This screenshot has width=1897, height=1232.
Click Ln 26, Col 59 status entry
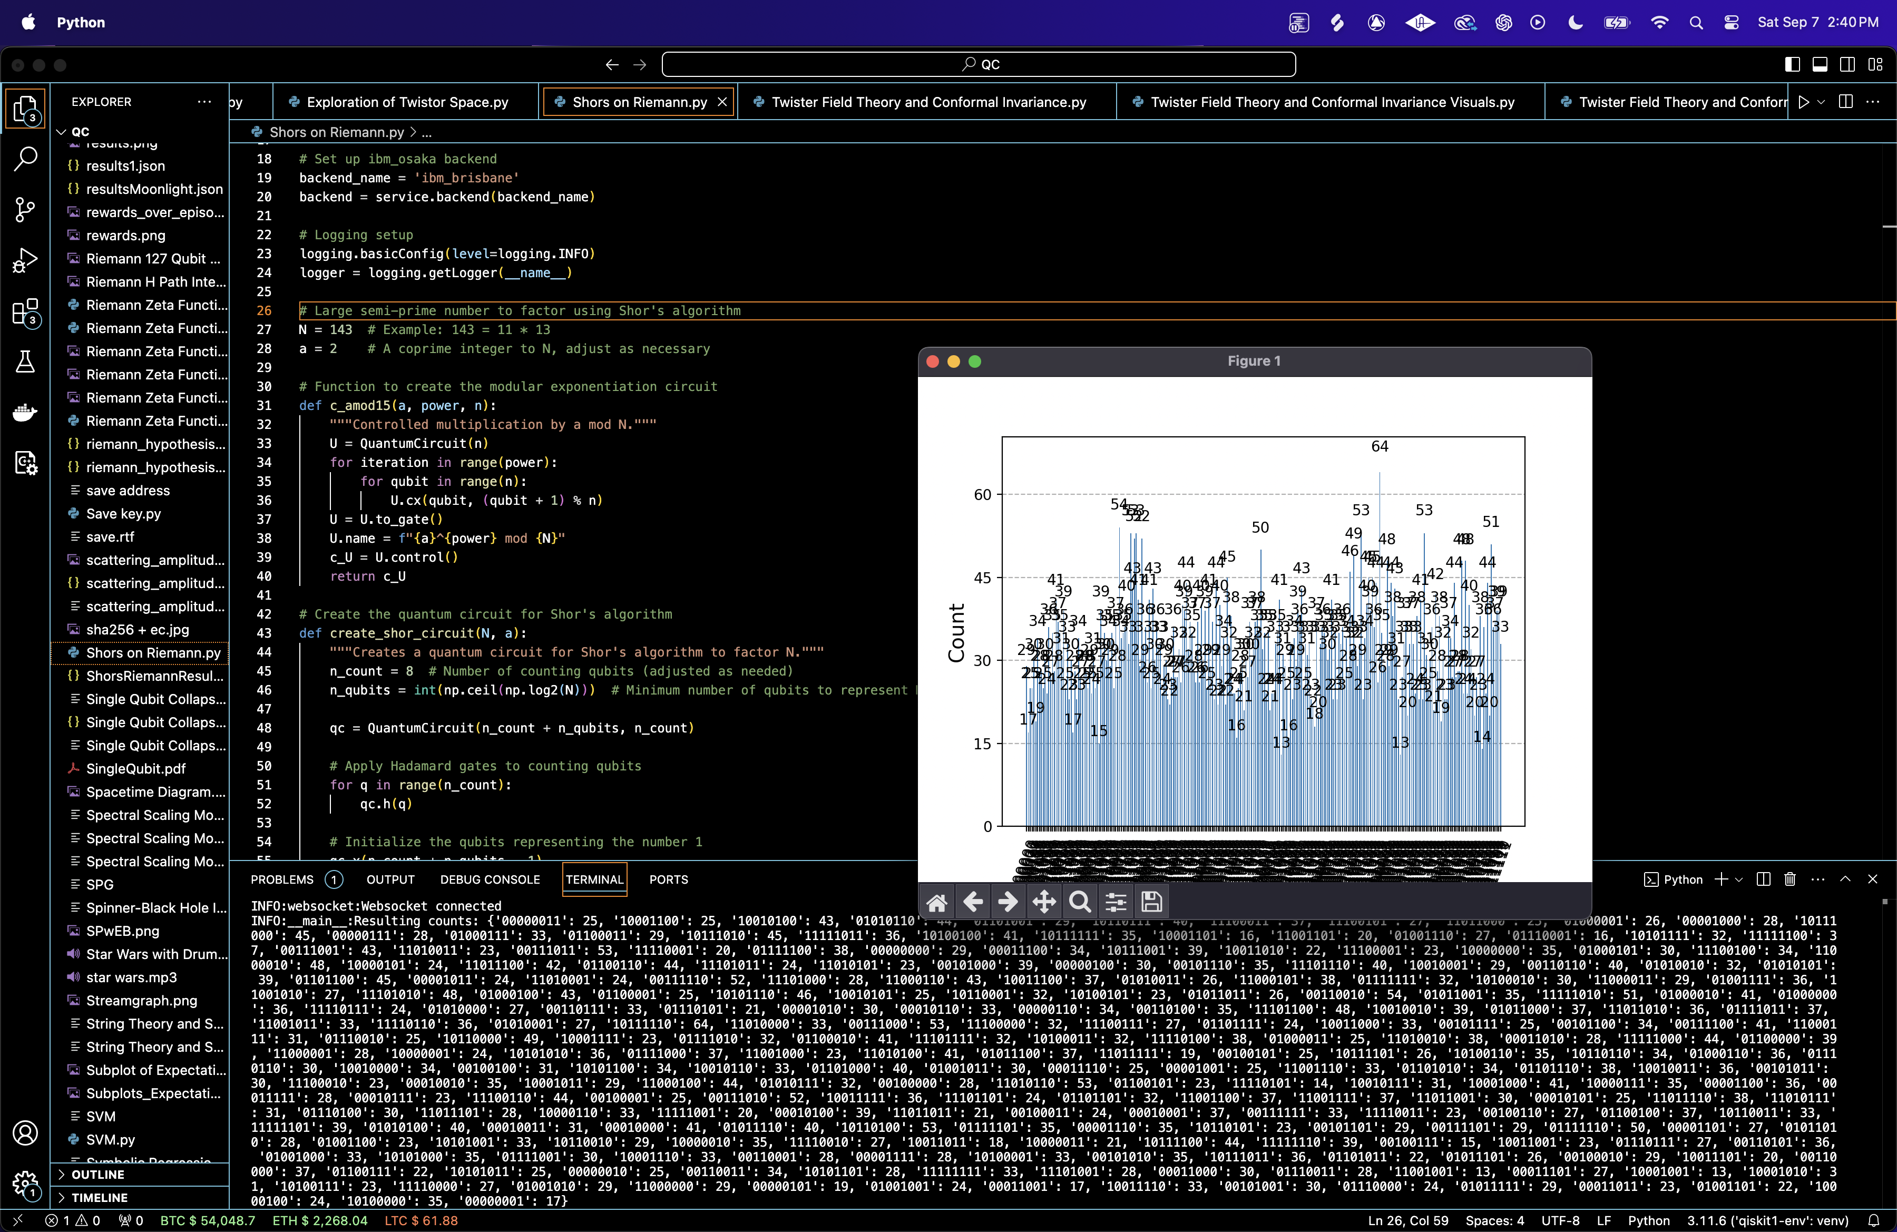pyautogui.click(x=1407, y=1221)
